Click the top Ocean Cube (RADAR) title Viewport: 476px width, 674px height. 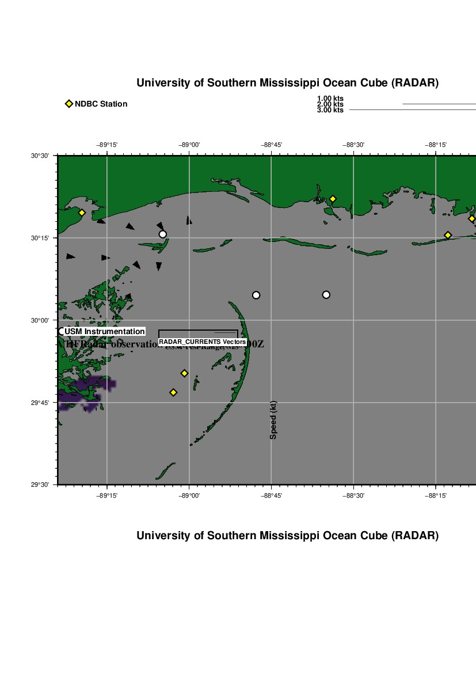(287, 83)
